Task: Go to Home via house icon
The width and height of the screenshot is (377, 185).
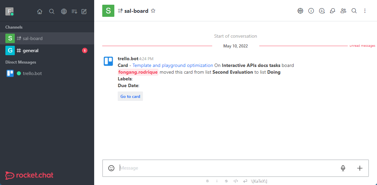Action: pyautogui.click(x=40, y=11)
